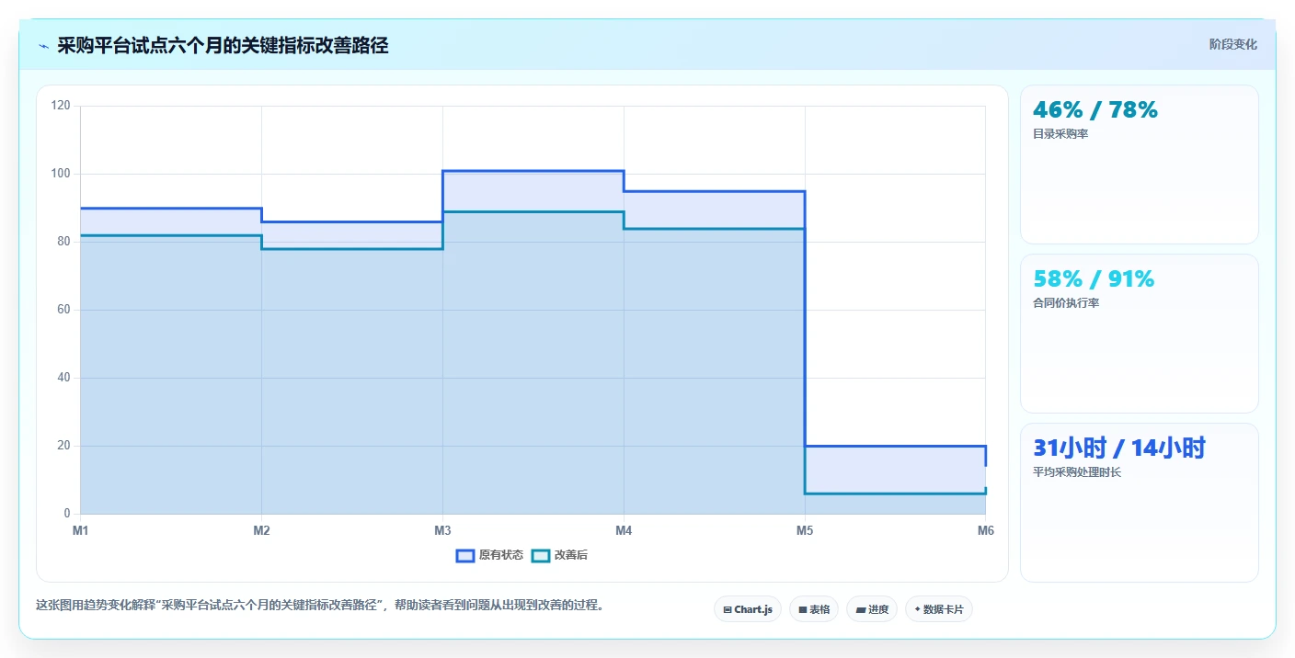Click the 58% / 91% value
The width and height of the screenshot is (1295, 658).
[x=1094, y=279]
